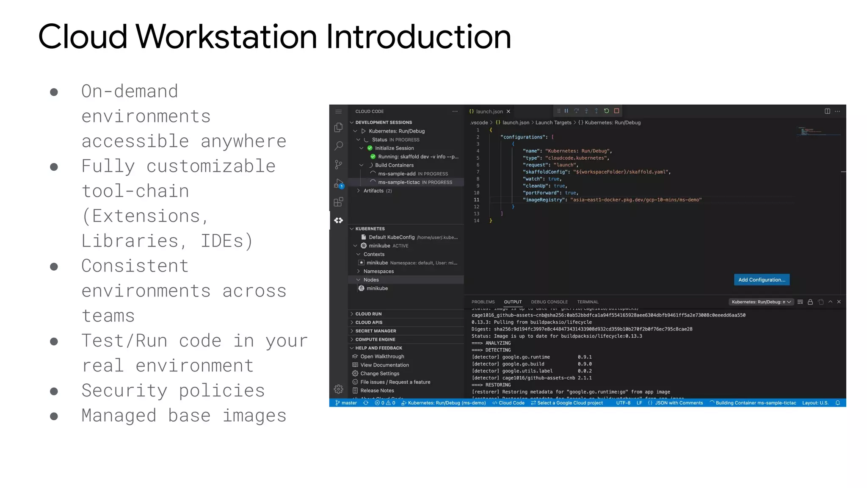Click Launch Targets in the breadcrumb

pyautogui.click(x=553, y=122)
